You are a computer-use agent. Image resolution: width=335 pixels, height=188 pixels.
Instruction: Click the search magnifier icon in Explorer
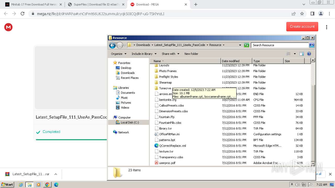click(x=311, y=45)
